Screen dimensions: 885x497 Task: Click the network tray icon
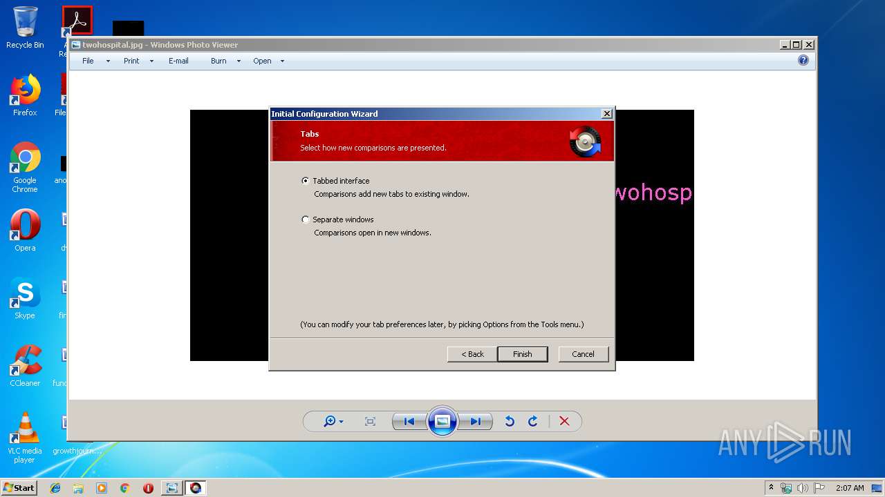click(786, 488)
